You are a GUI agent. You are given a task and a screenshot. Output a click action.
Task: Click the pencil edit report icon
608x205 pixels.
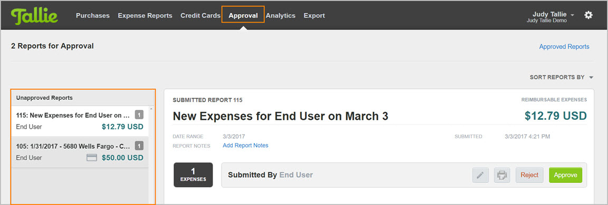click(480, 175)
